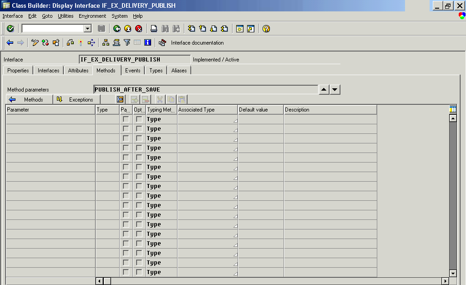Click the Generate Shortcut icon
466x285 pixels.
pos(251,29)
